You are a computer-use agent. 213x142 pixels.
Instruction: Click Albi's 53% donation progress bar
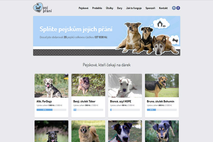coord(51,110)
